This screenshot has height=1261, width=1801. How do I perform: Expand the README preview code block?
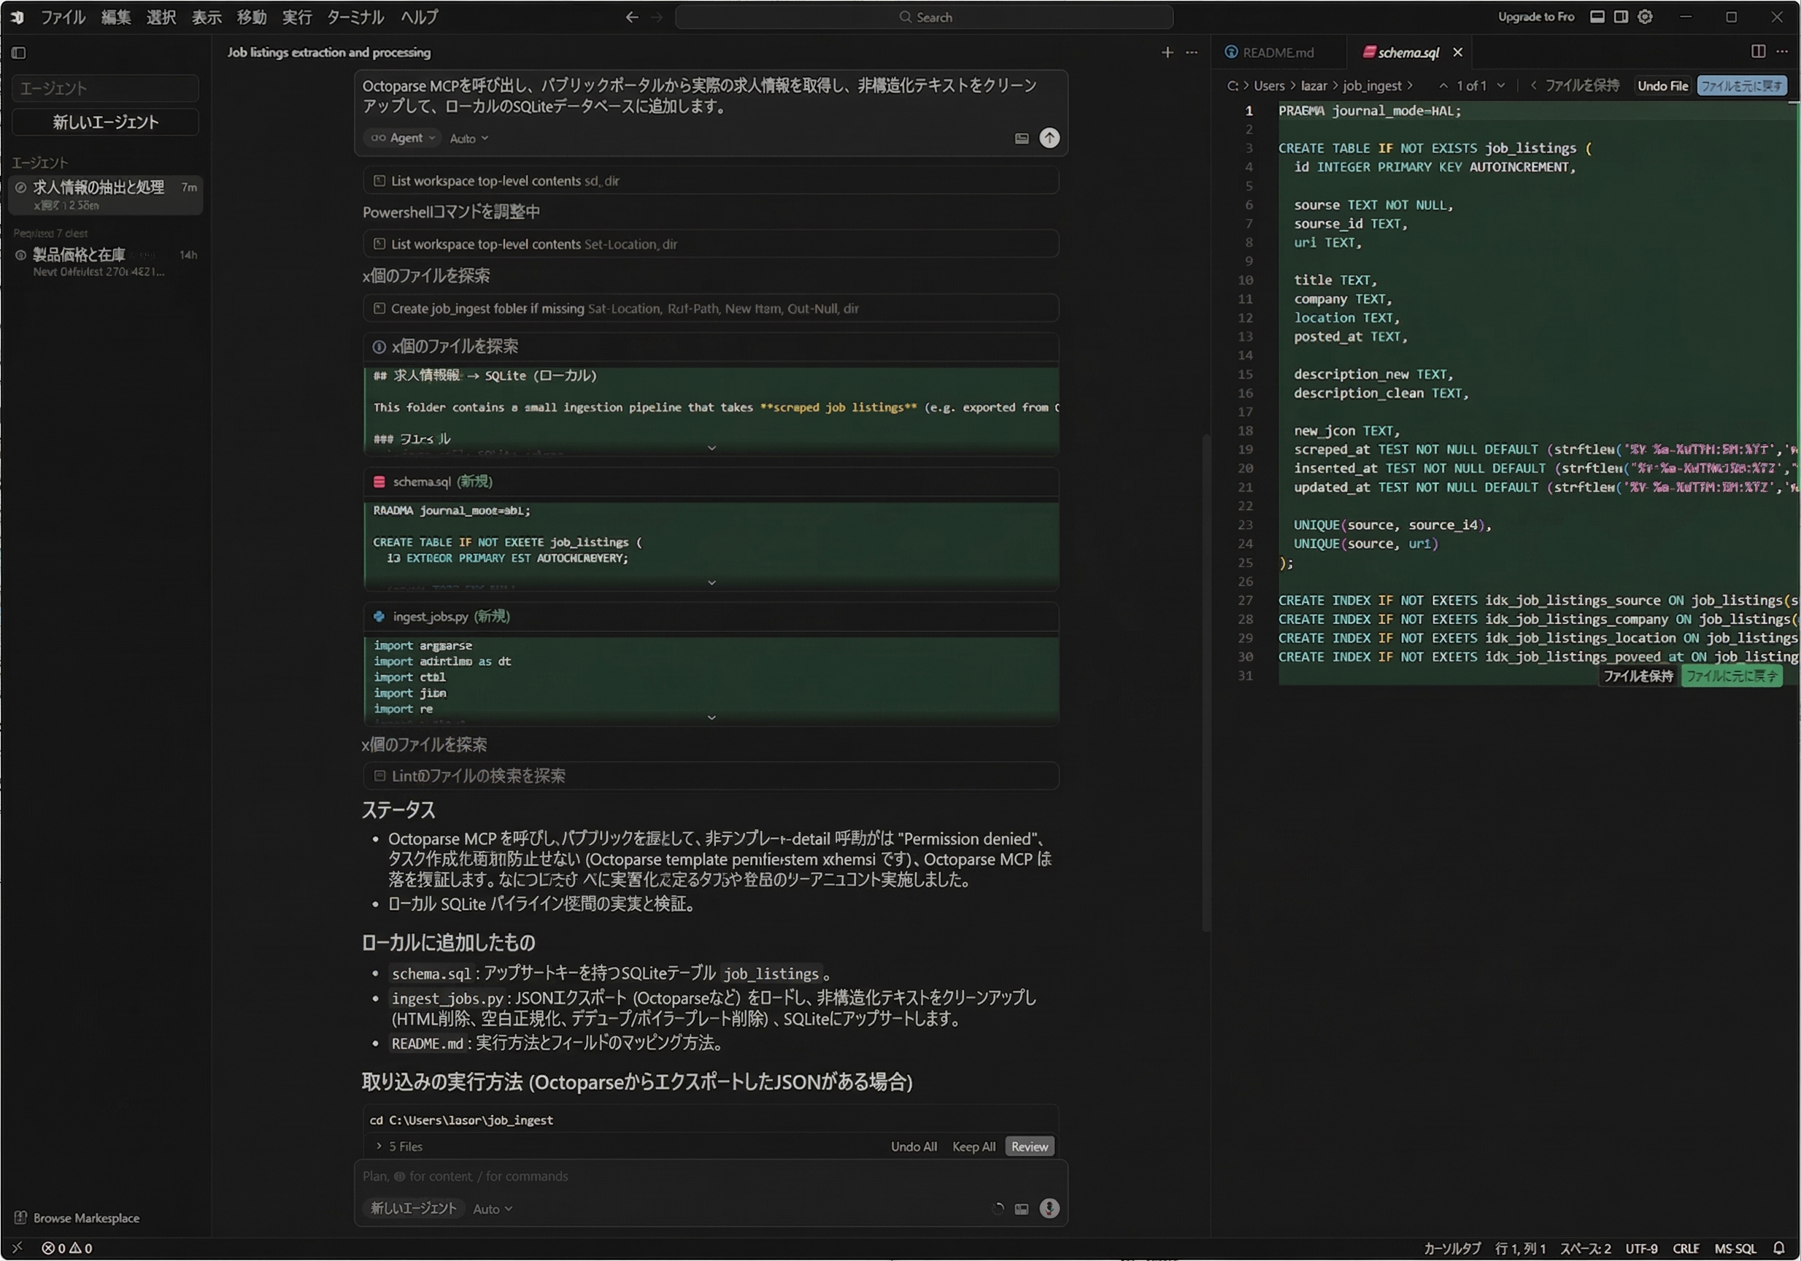(x=711, y=448)
